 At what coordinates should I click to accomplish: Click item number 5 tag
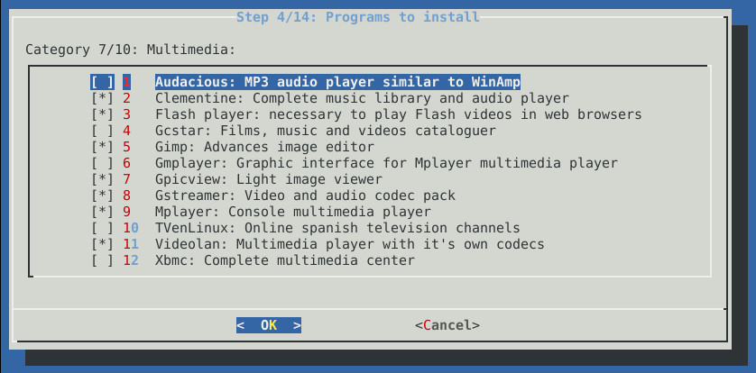coord(126,147)
